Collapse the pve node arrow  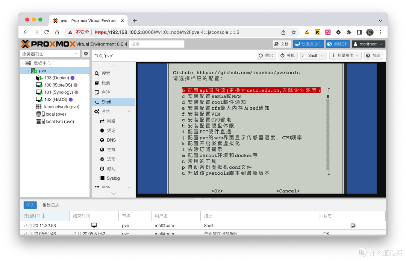29,70
